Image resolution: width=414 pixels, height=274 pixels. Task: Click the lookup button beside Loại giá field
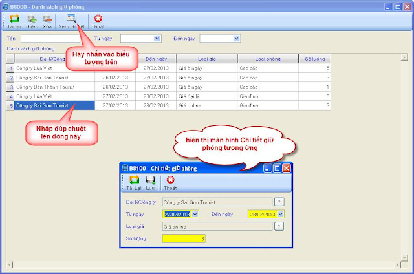pos(279,226)
